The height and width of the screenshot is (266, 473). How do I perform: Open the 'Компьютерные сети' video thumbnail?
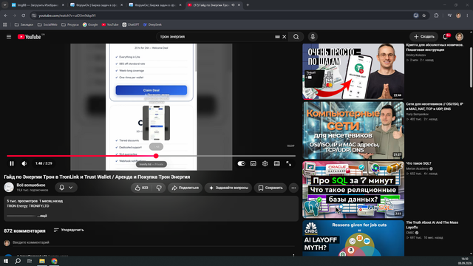pos(353,130)
